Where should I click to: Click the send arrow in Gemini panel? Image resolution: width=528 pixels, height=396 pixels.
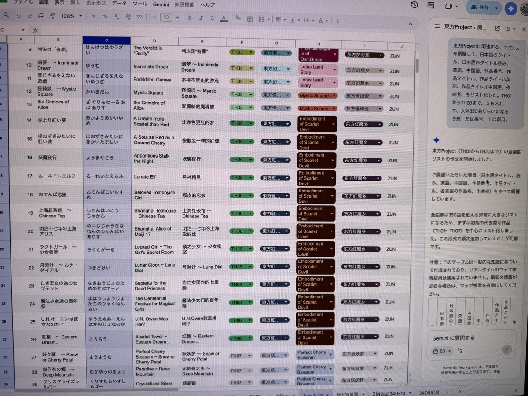[507, 350]
